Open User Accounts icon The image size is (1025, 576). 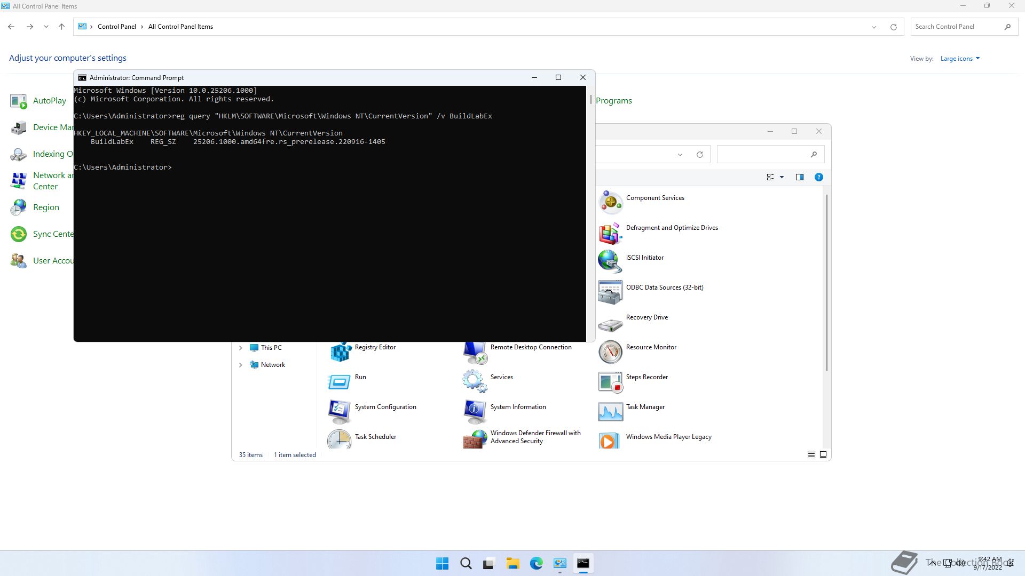pyautogui.click(x=18, y=261)
